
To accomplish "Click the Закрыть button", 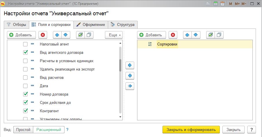I will [x=233, y=130].
